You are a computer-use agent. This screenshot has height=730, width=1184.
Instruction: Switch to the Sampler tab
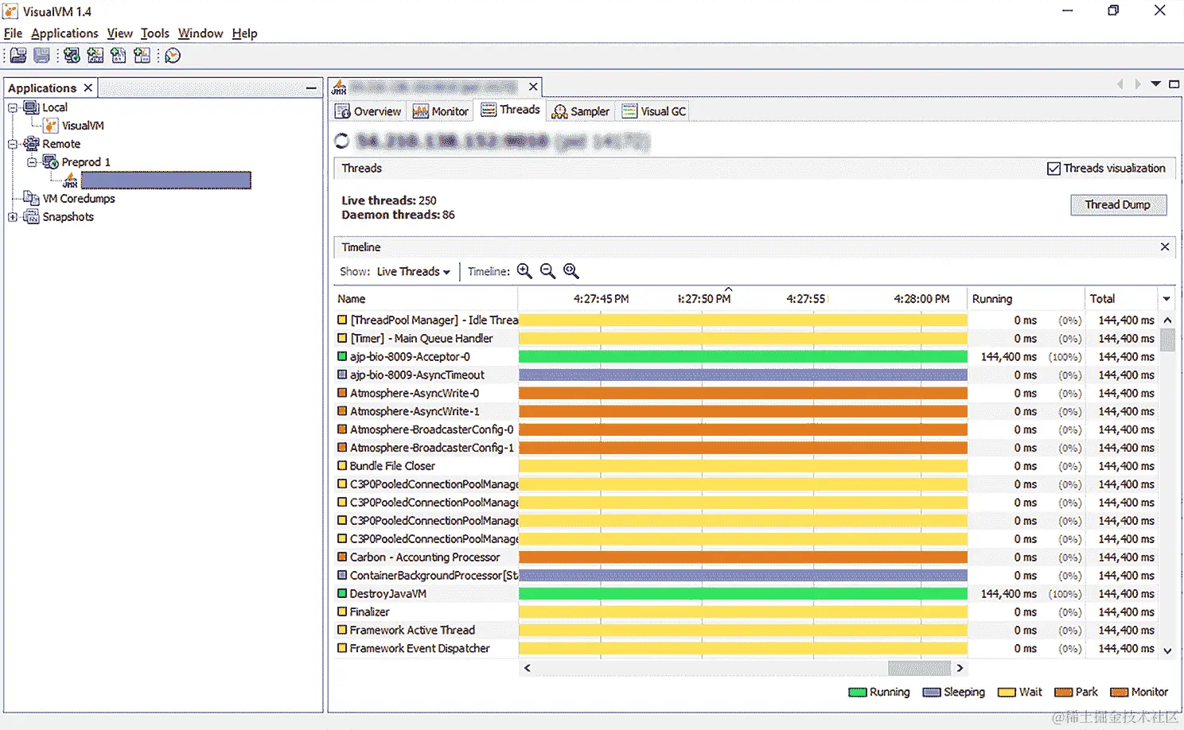[x=581, y=111]
